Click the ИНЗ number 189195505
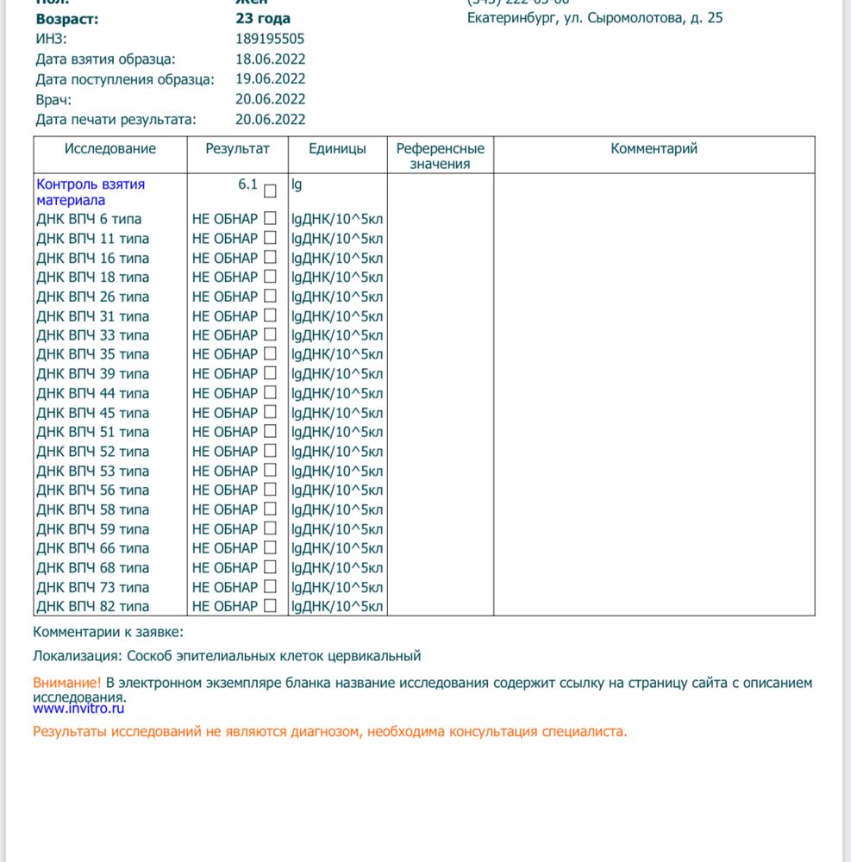 270,39
